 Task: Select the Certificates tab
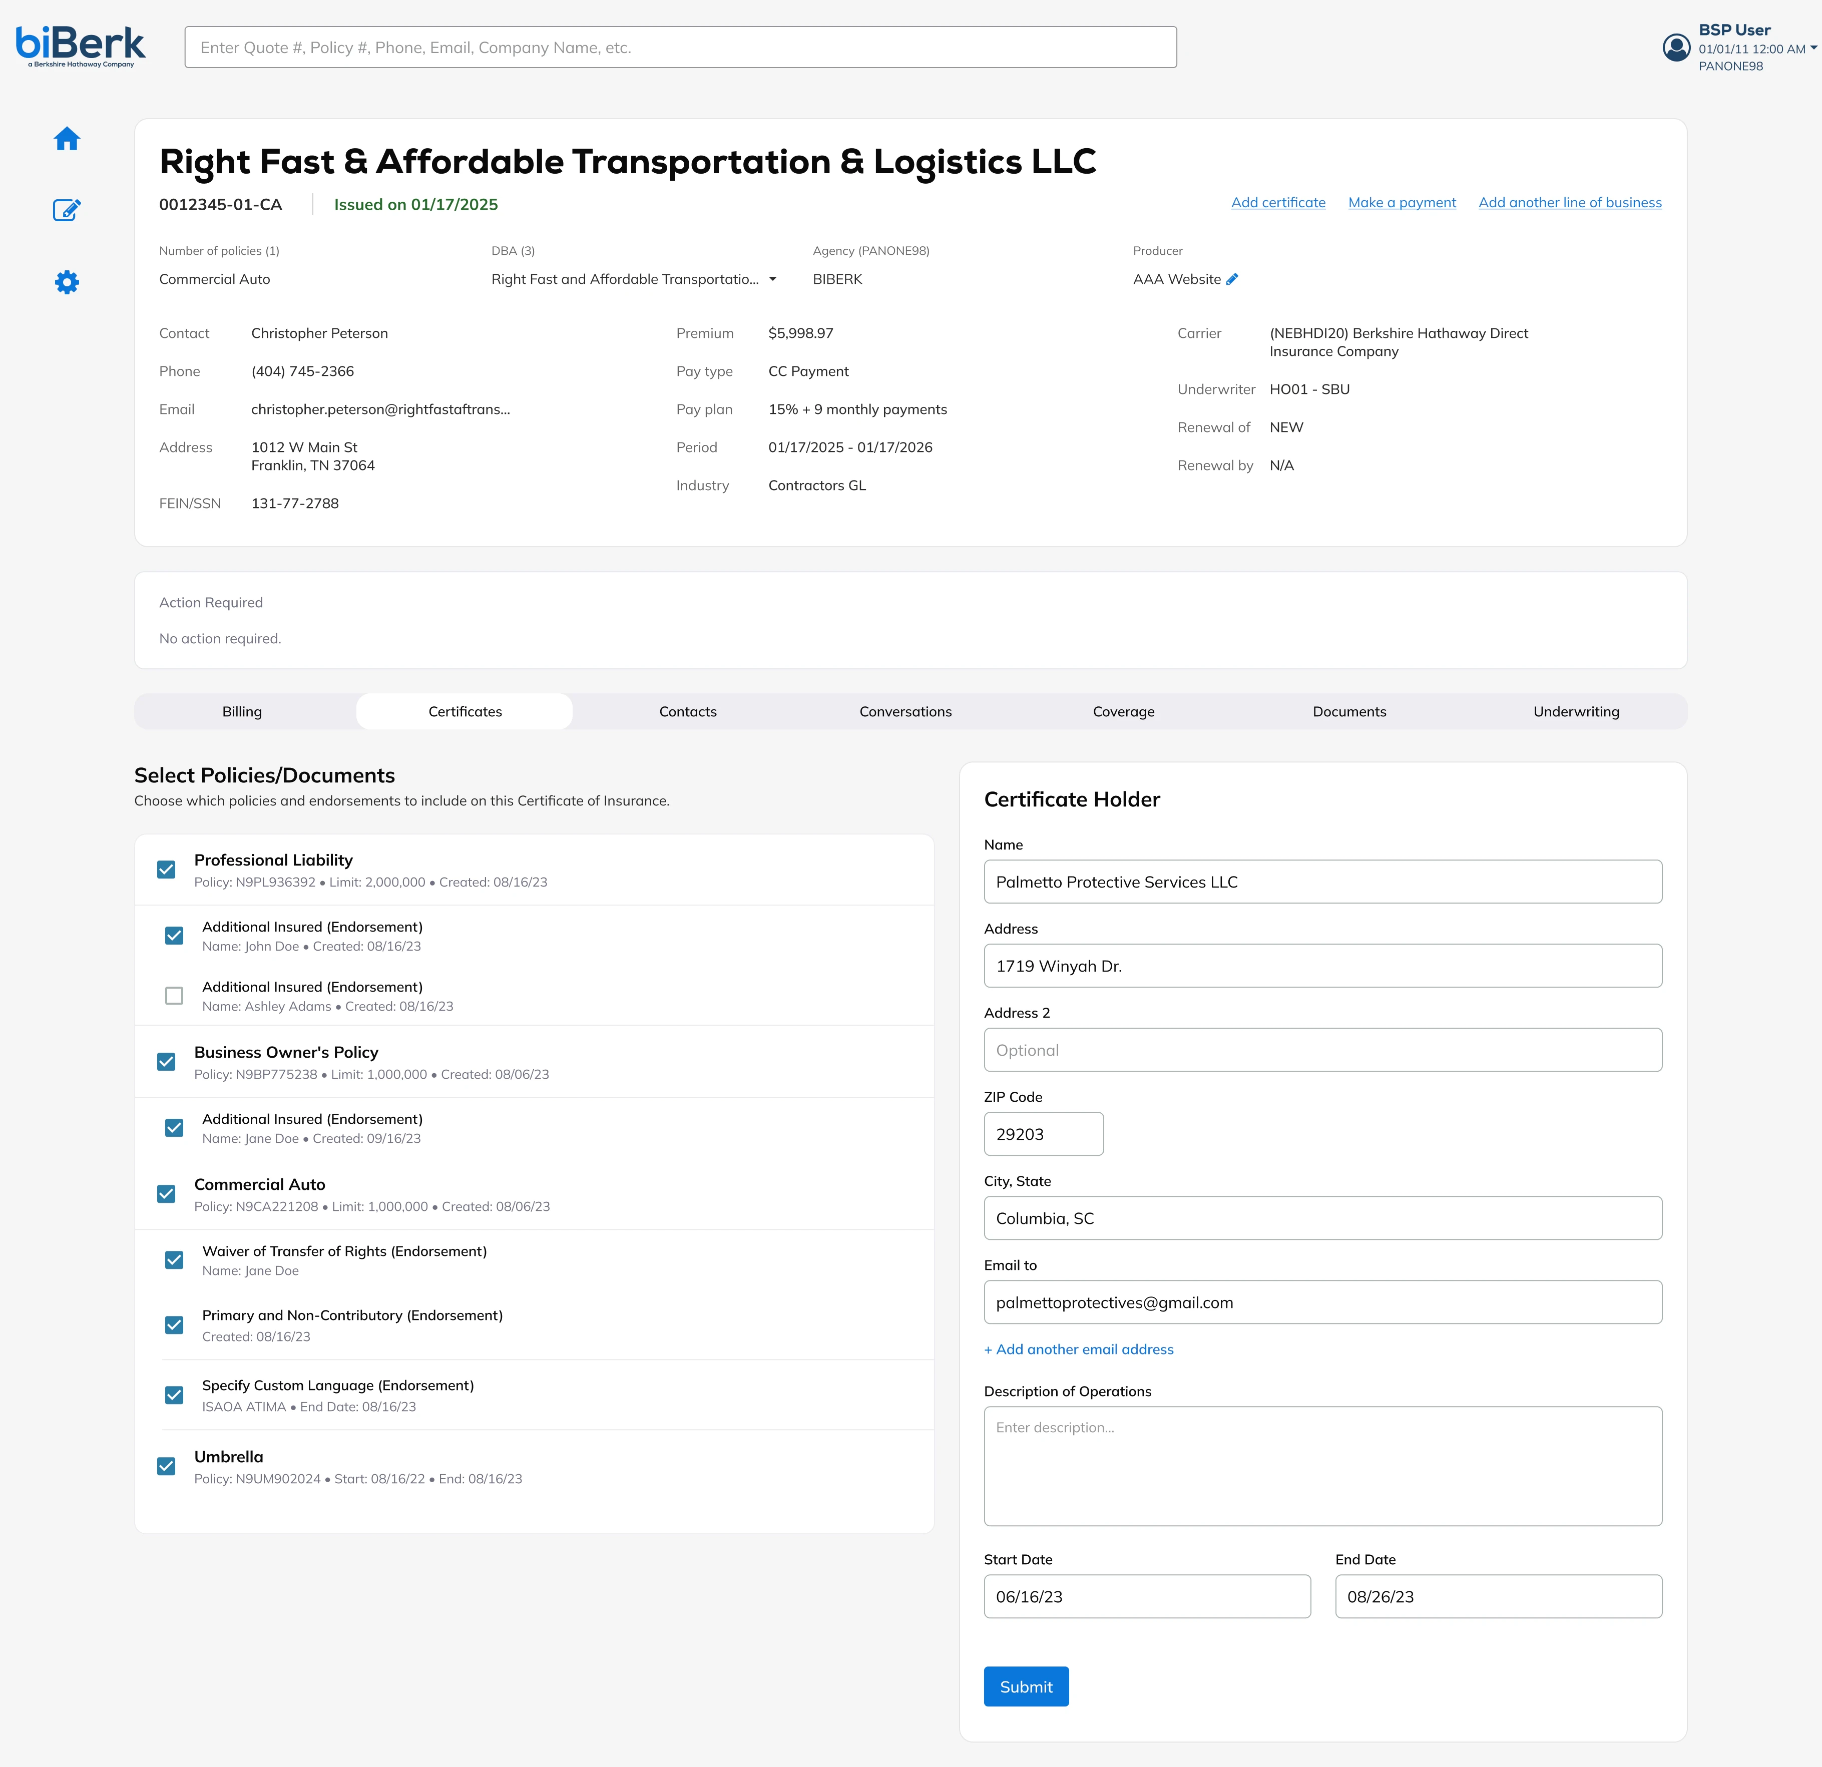point(465,711)
